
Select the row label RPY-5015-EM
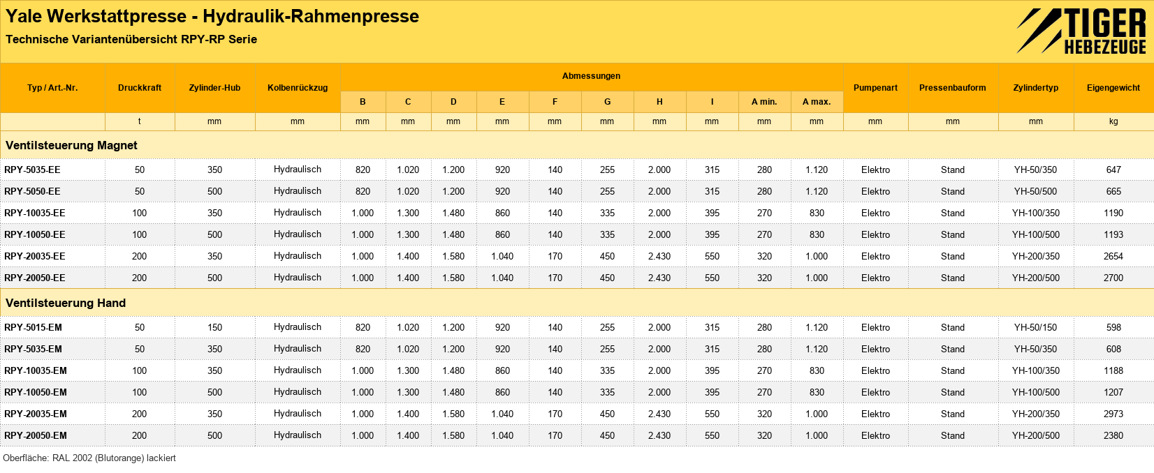click(x=33, y=327)
